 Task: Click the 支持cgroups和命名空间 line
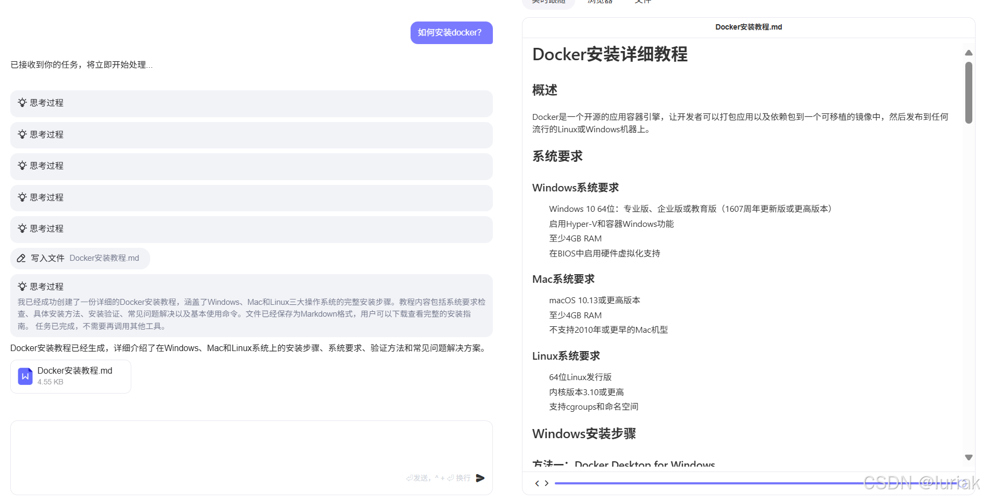[x=594, y=407]
